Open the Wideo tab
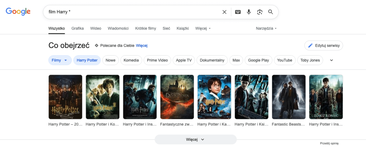The width and height of the screenshot is (366, 149). tap(96, 28)
